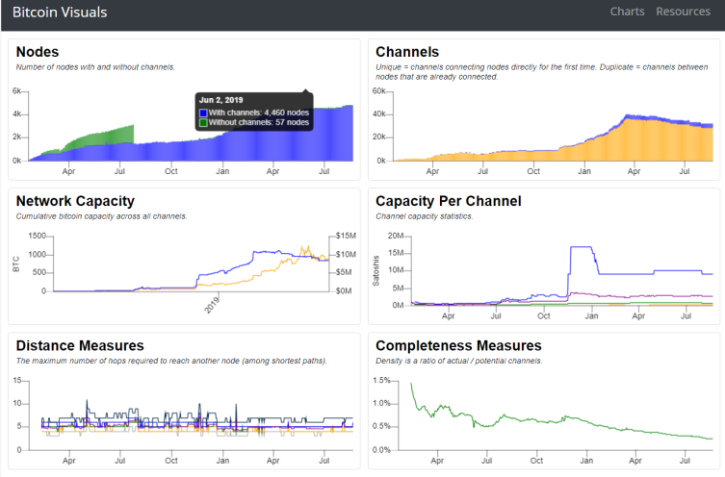Click blue peak line in Capacity Per Channel
This screenshot has width=725, height=477.
click(x=582, y=247)
